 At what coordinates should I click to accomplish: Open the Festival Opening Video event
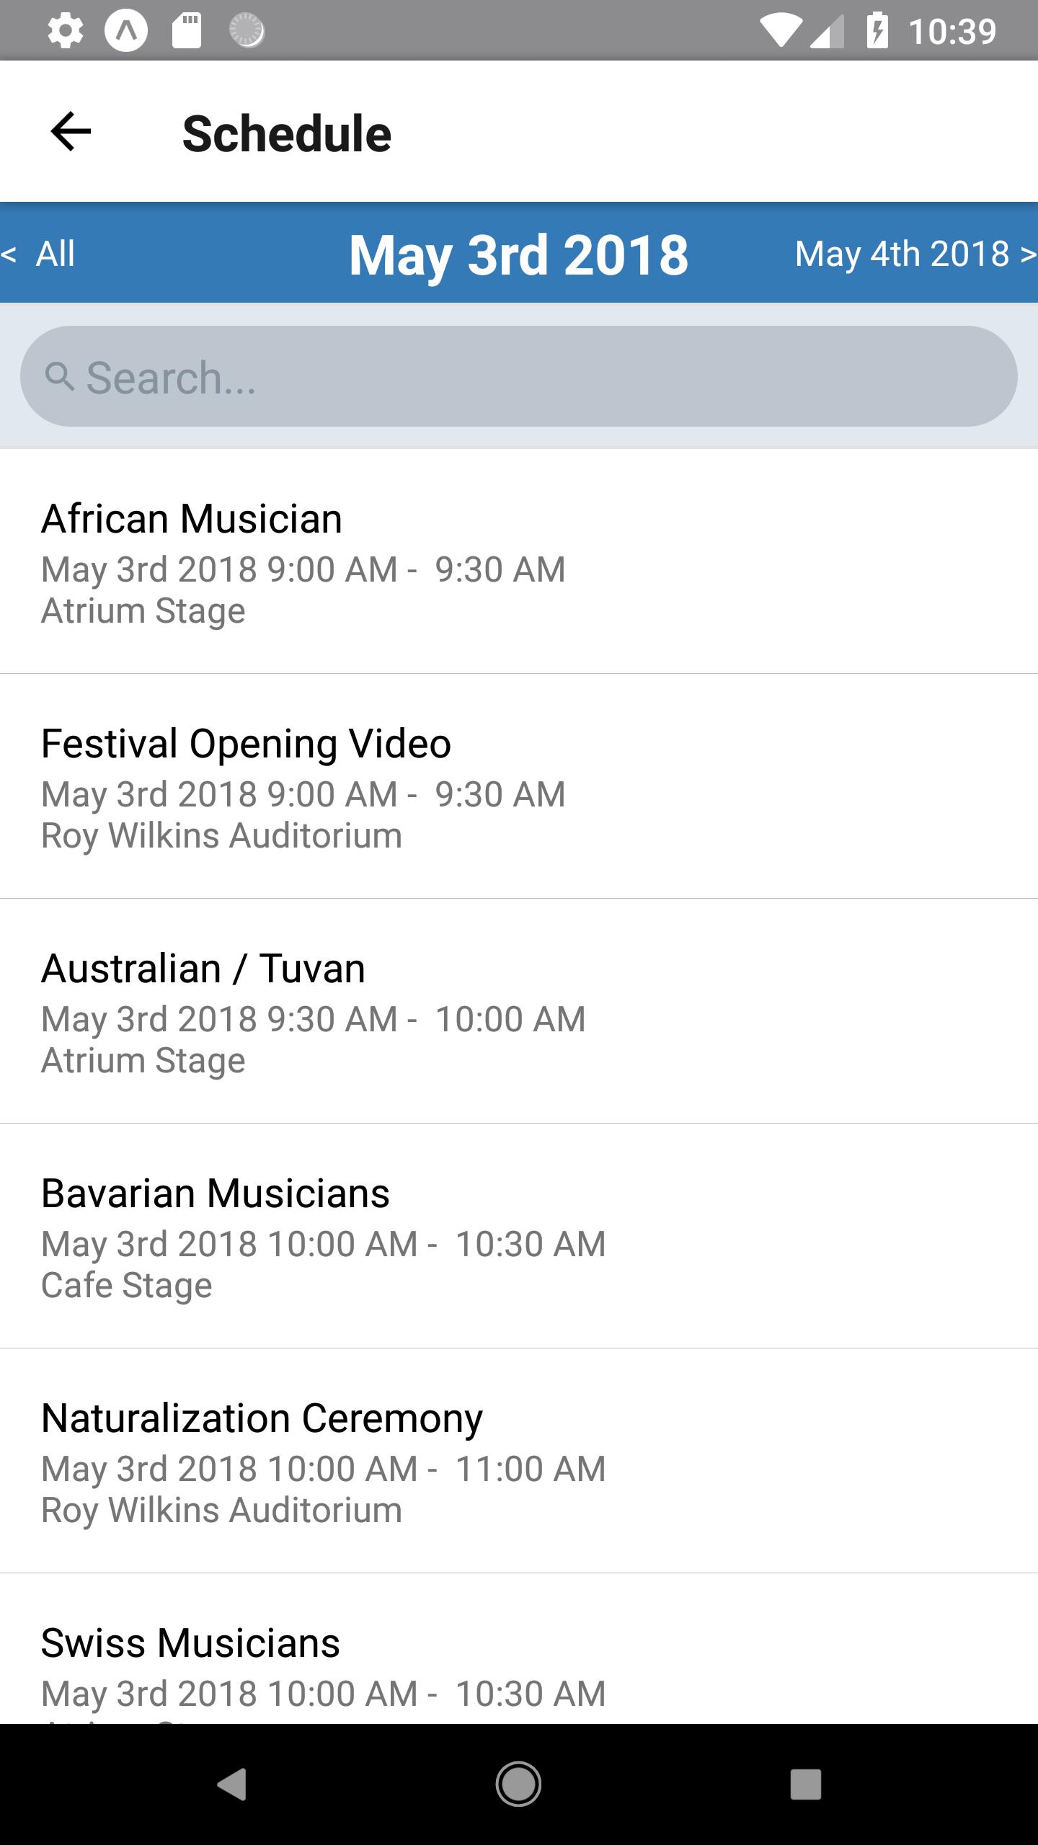point(519,787)
